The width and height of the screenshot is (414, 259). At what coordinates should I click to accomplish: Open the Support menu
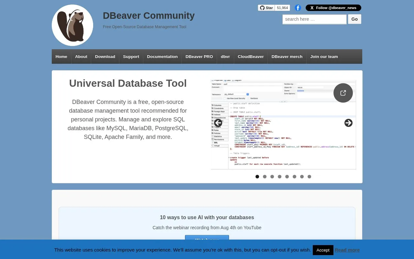pos(131,57)
